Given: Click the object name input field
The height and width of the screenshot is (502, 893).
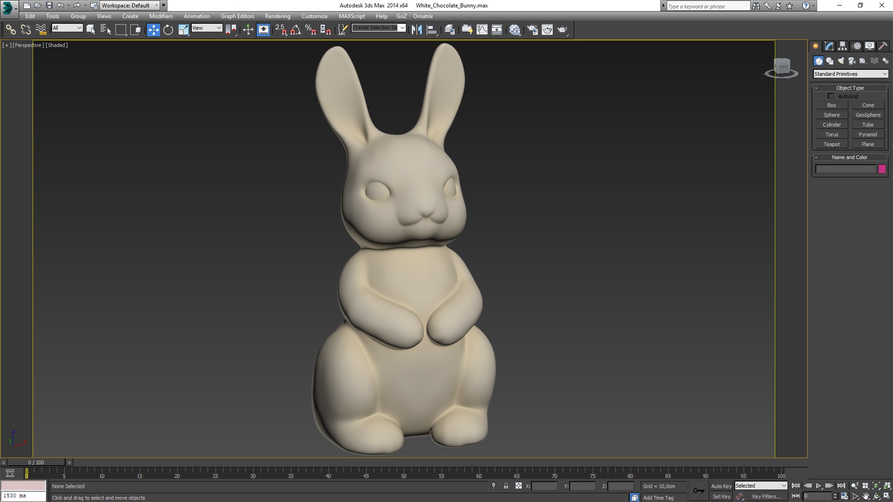Looking at the screenshot, I should 846,169.
